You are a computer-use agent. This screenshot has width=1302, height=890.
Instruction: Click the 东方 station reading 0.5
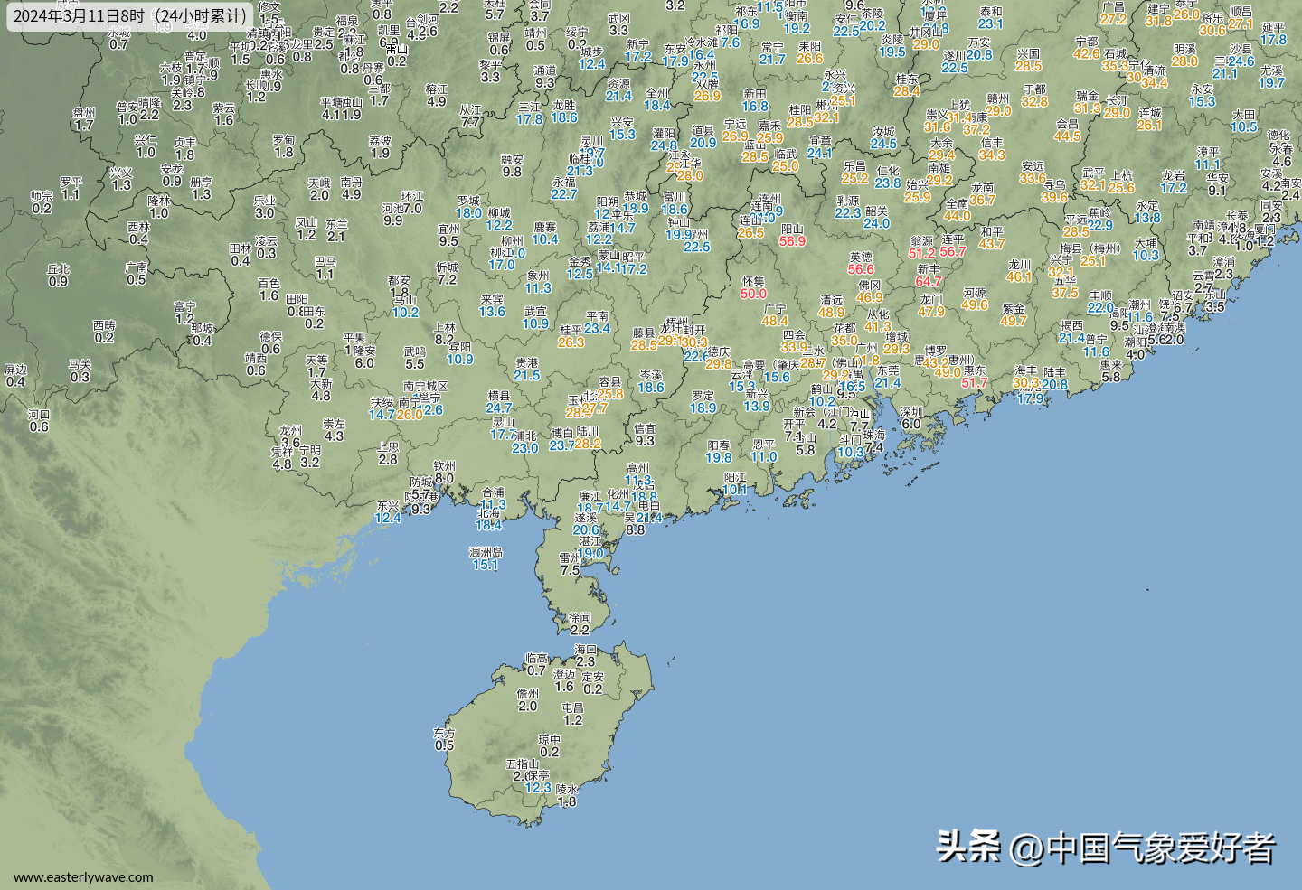click(444, 745)
